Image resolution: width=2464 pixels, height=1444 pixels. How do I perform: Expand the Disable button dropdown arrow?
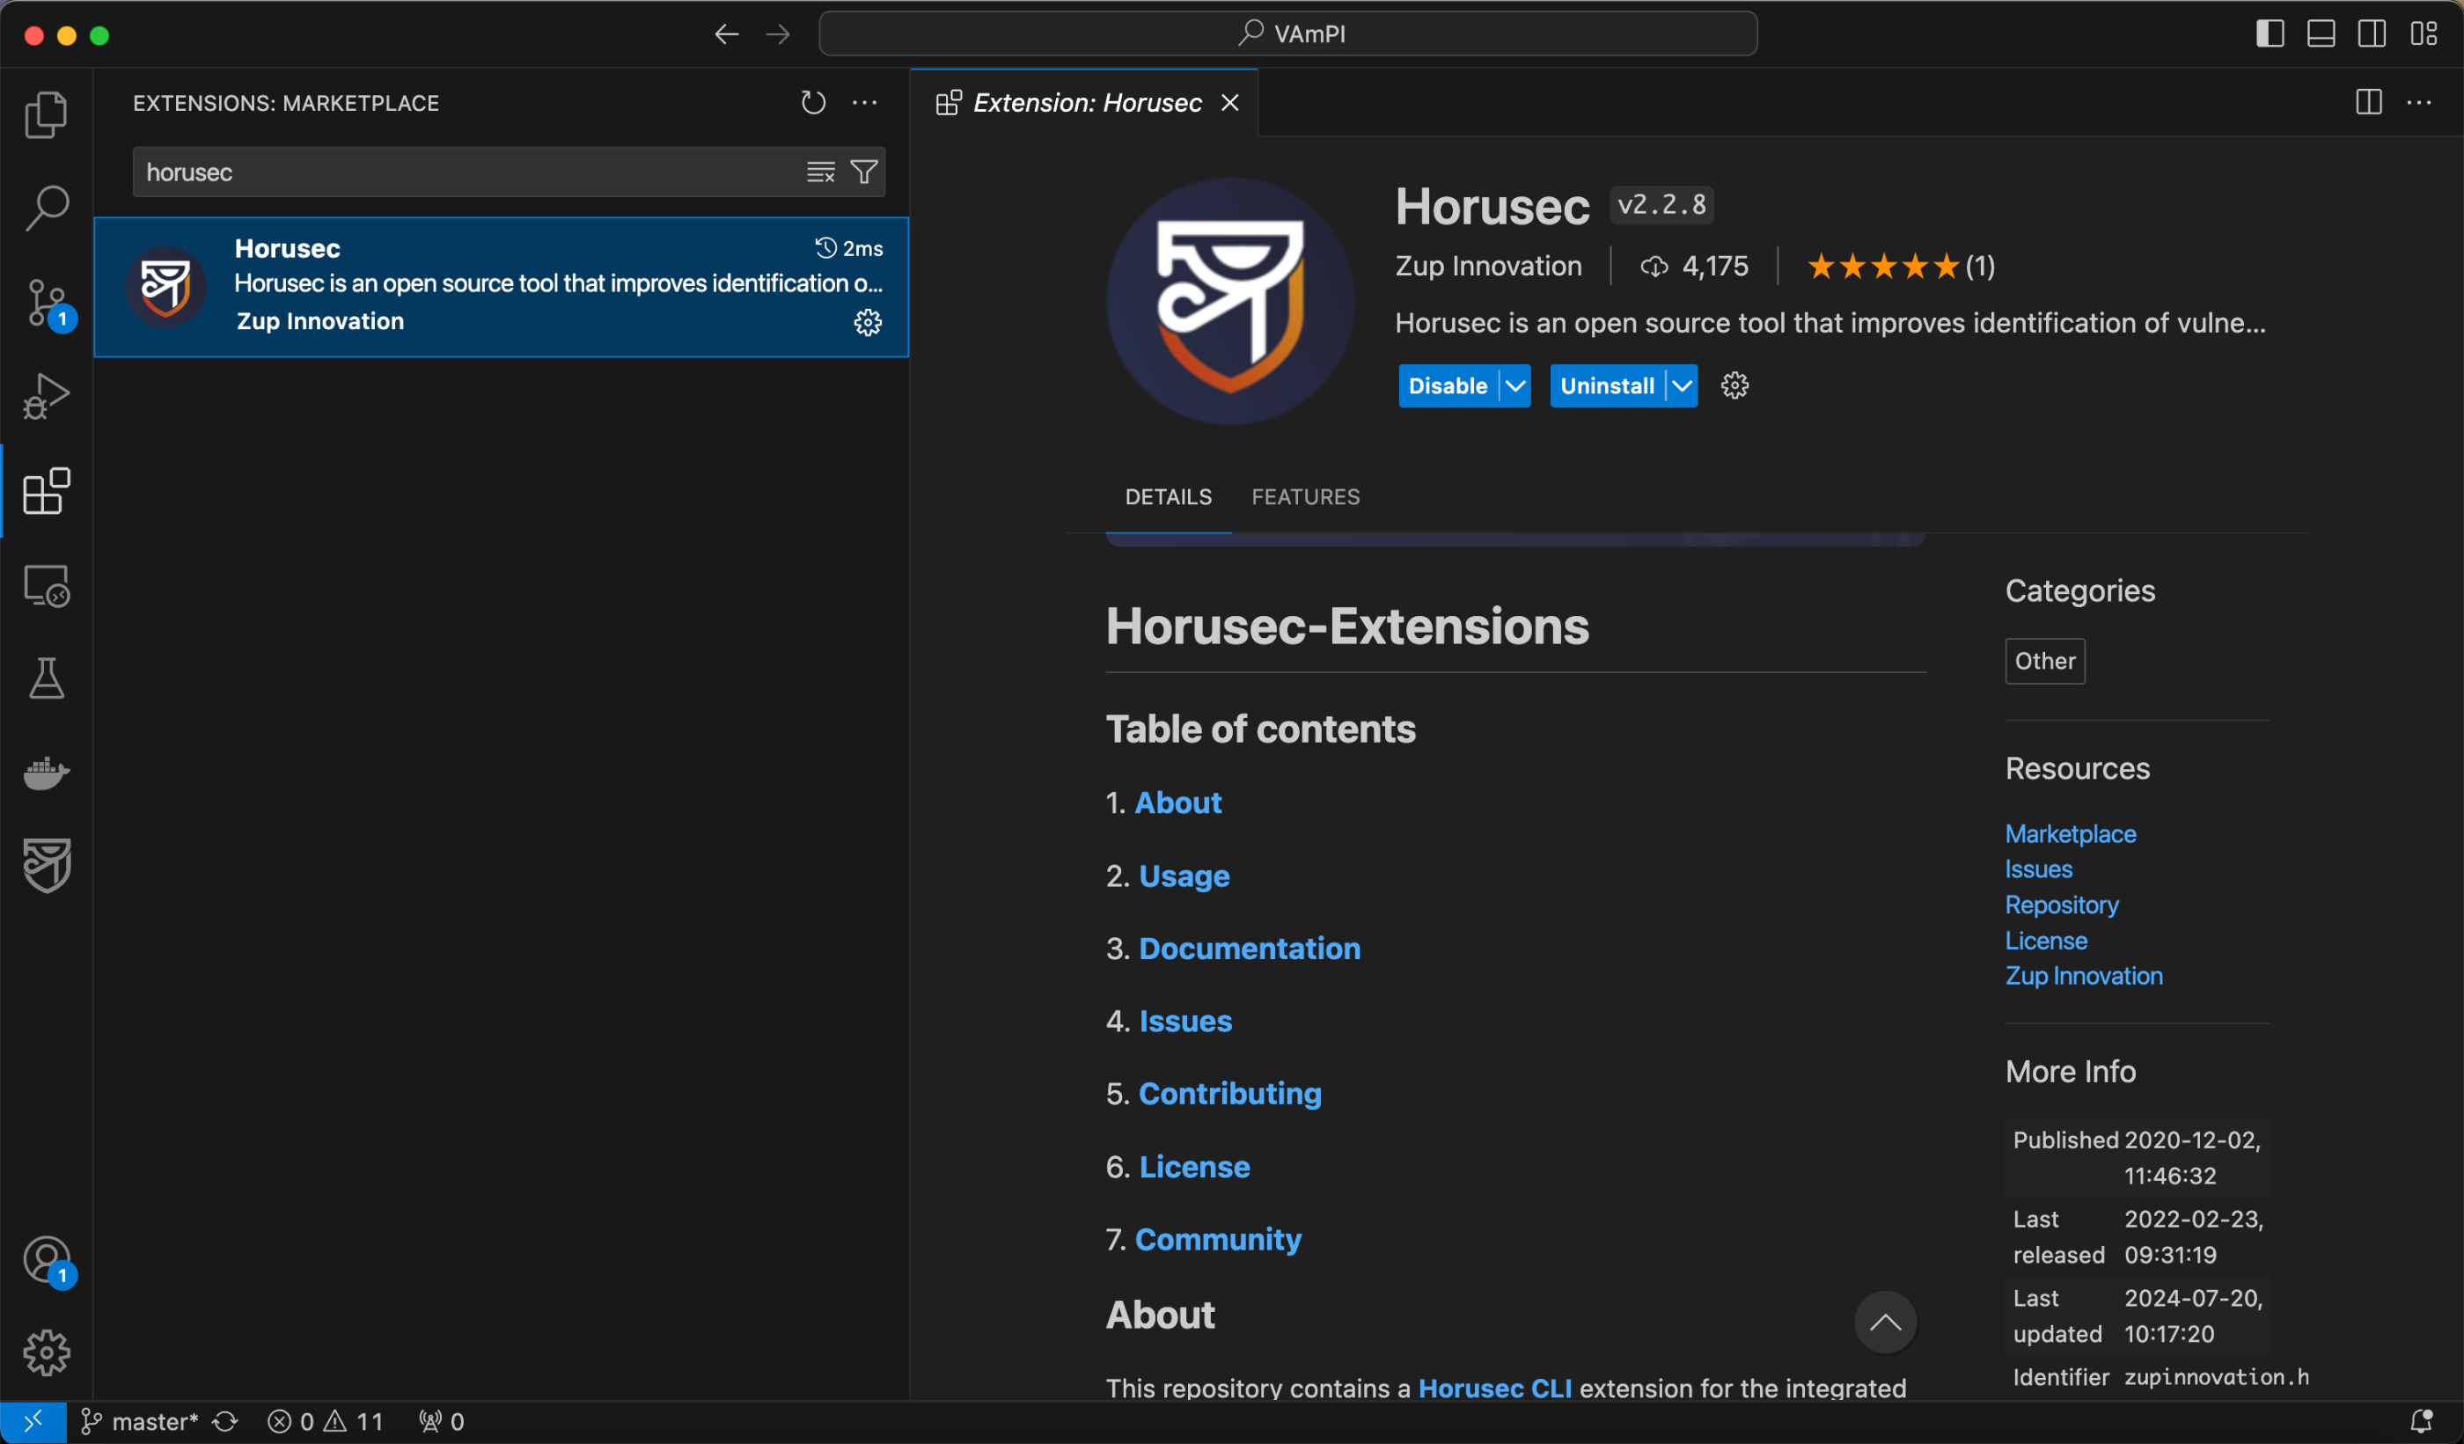[1515, 385]
